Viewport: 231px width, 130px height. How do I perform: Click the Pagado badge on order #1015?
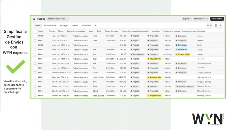135,68
